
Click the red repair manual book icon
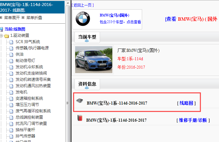pos(80,118)
